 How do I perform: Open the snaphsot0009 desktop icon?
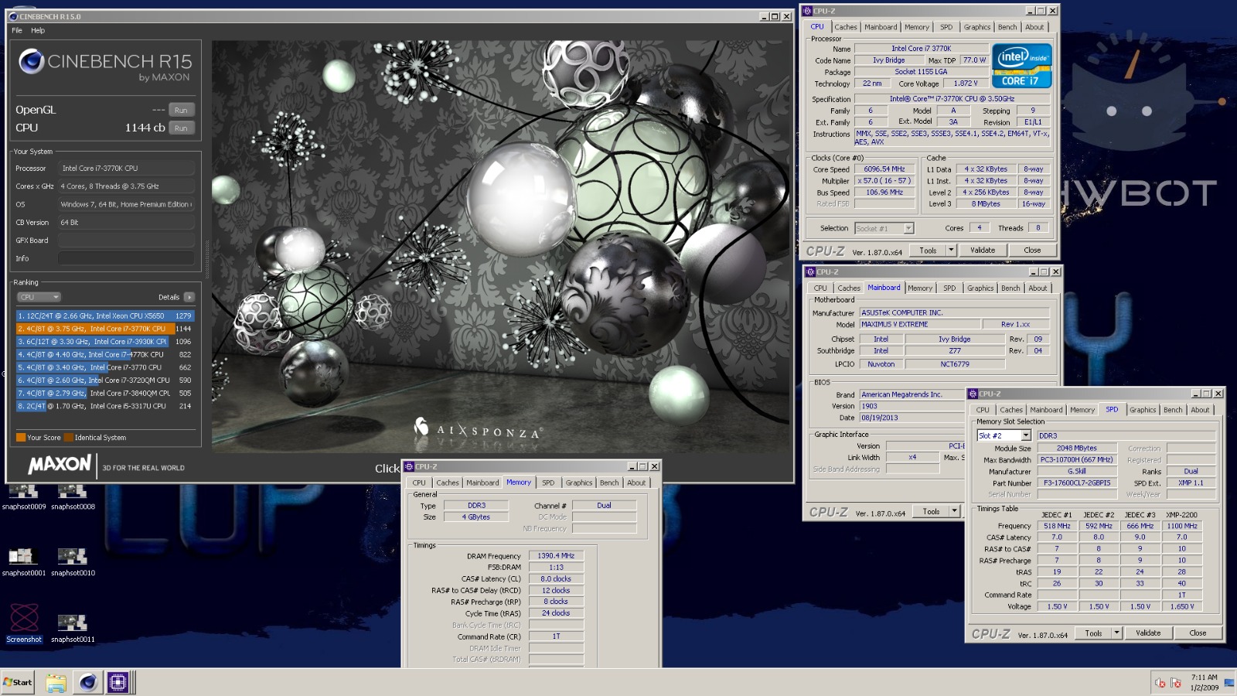pos(24,496)
